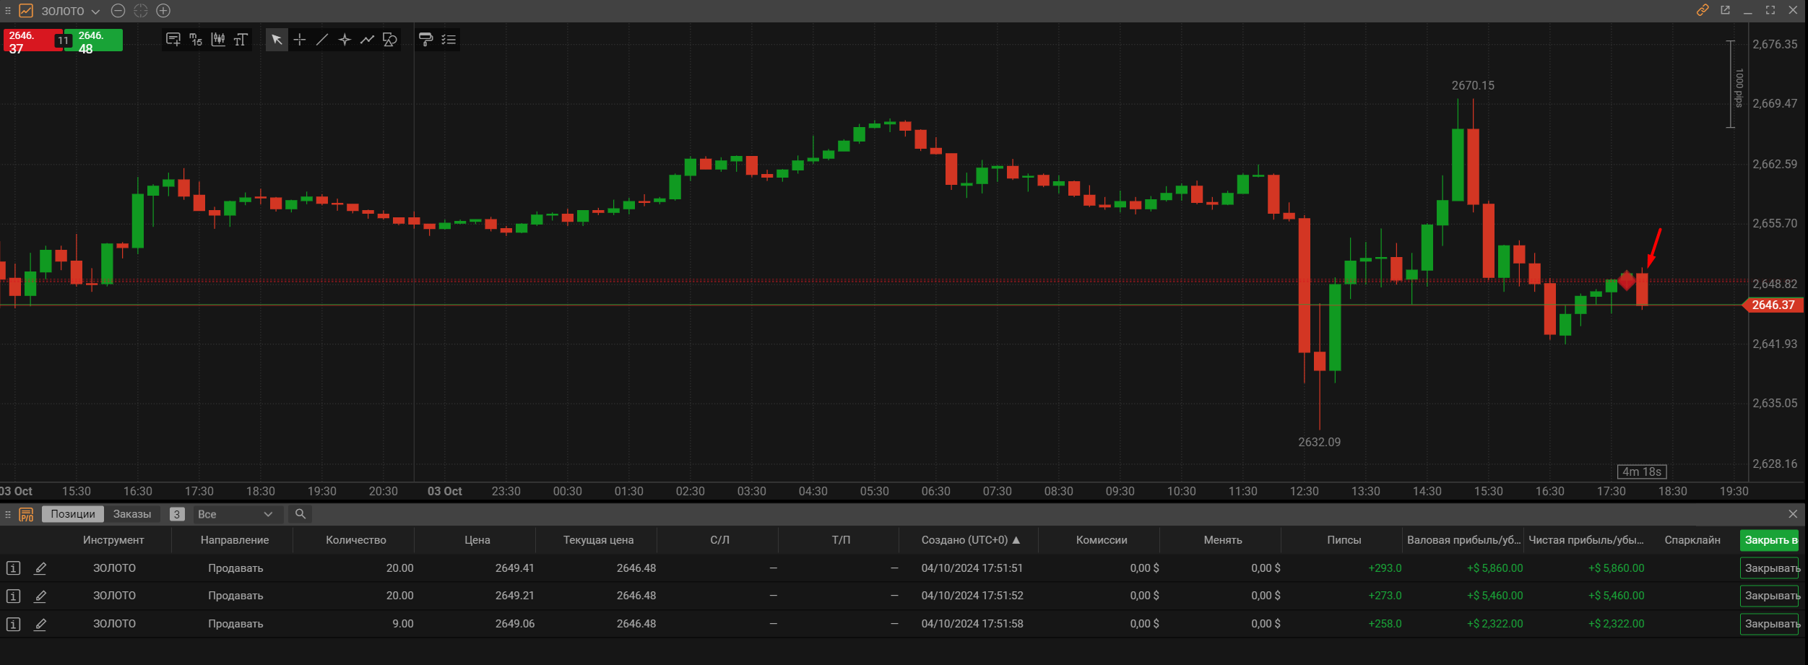1808x665 pixels.
Task: Sort by Создано (UTC+0) column header
Action: [x=971, y=540]
